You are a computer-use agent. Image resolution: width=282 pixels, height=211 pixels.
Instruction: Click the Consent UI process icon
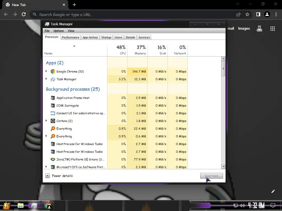53,113
